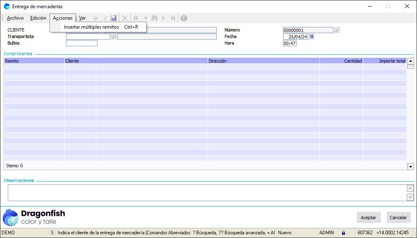Click the Aceptar button
The width and height of the screenshot is (417, 238).
pos(368,217)
